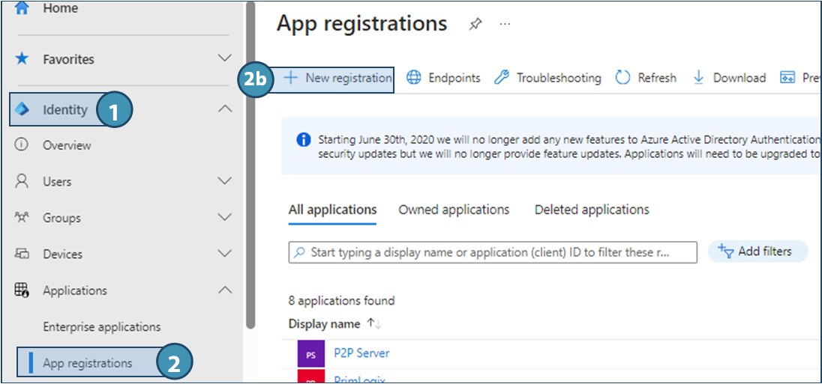Refresh the app registrations list

[646, 78]
